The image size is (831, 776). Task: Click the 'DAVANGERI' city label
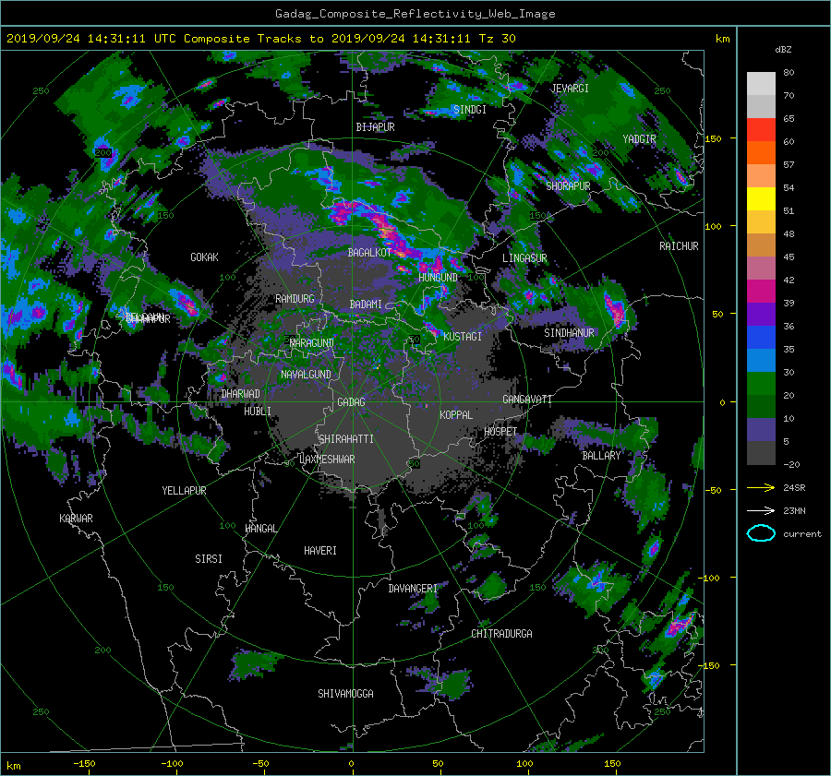tap(413, 589)
